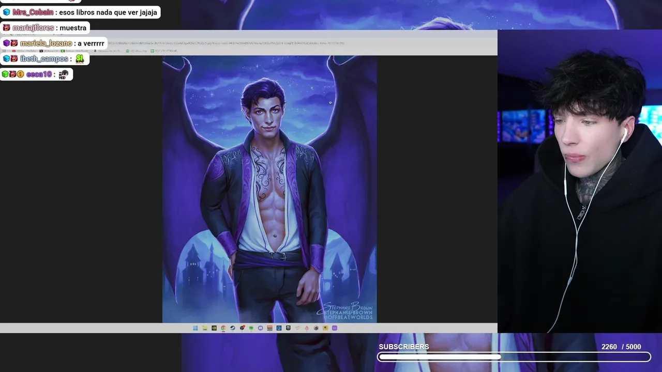Open the green Spotify-like taskbar icon
This screenshot has height=372, width=662.
tap(251, 328)
